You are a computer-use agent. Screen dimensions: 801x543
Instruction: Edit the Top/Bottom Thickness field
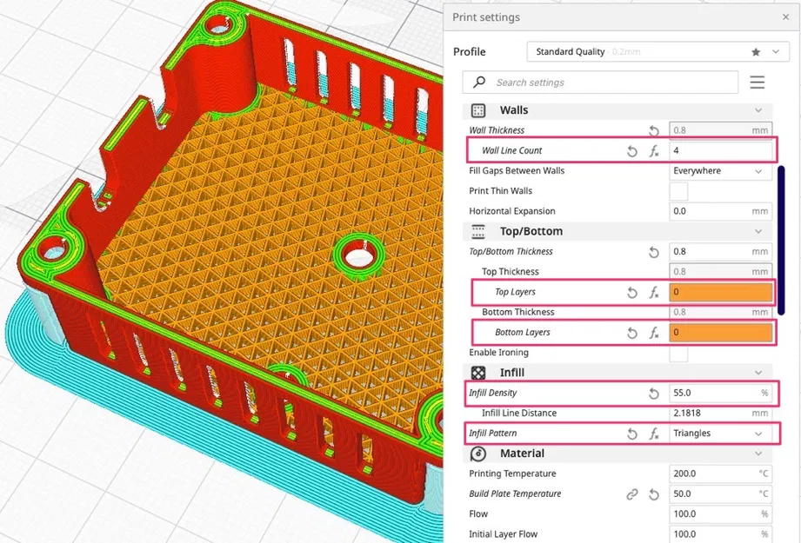[x=721, y=252]
